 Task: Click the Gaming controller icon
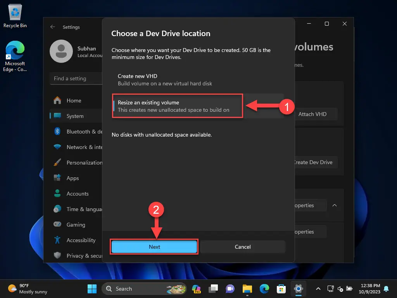click(x=57, y=224)
